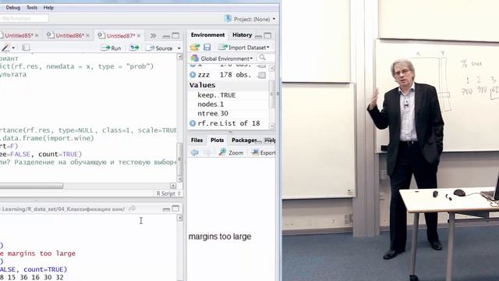Click the importance(rf.res, type=NULL code line
This screenshot has width=499, height=281.
tap(88, 130)
